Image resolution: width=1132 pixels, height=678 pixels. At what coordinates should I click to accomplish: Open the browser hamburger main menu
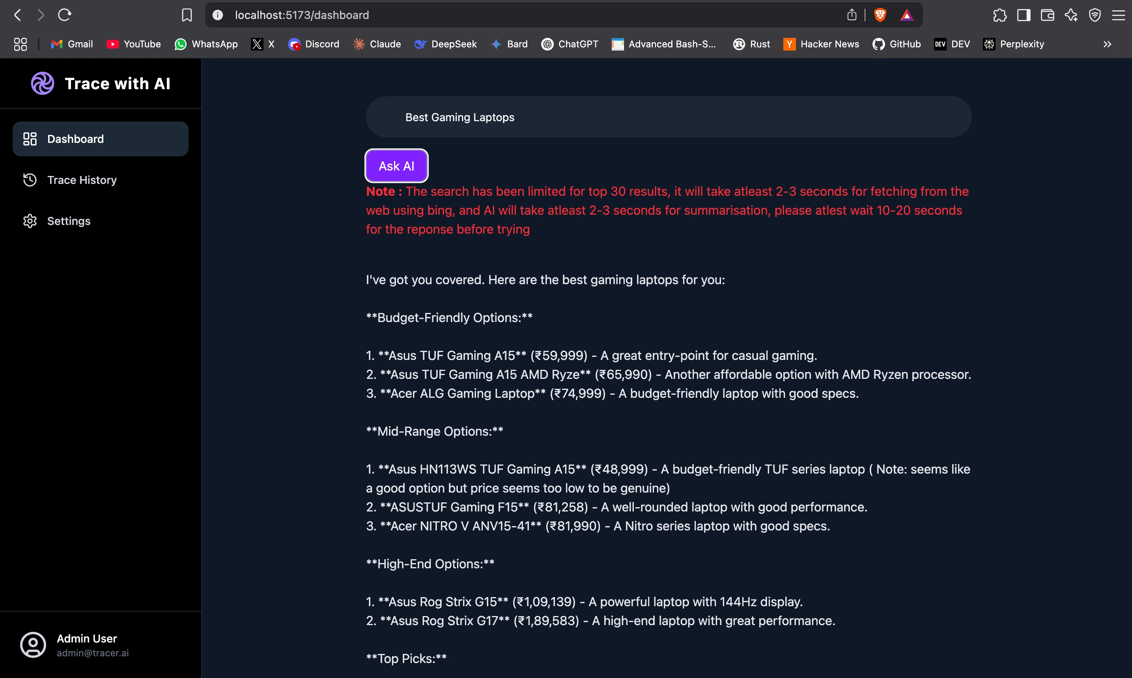(x=1118, y=15)
